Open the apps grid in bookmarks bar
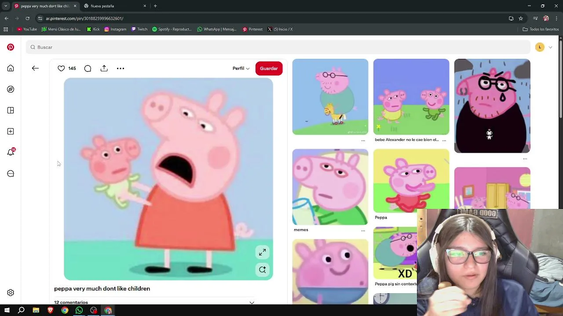 6,29
